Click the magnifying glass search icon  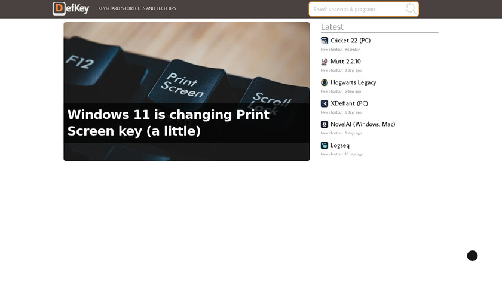(411, 8)
